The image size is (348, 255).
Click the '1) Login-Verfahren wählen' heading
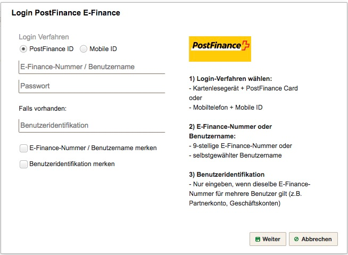coord(230,79)
